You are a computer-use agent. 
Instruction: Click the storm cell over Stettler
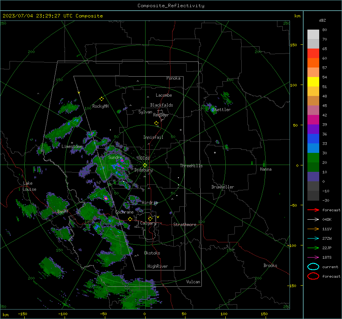click(213, 110)
